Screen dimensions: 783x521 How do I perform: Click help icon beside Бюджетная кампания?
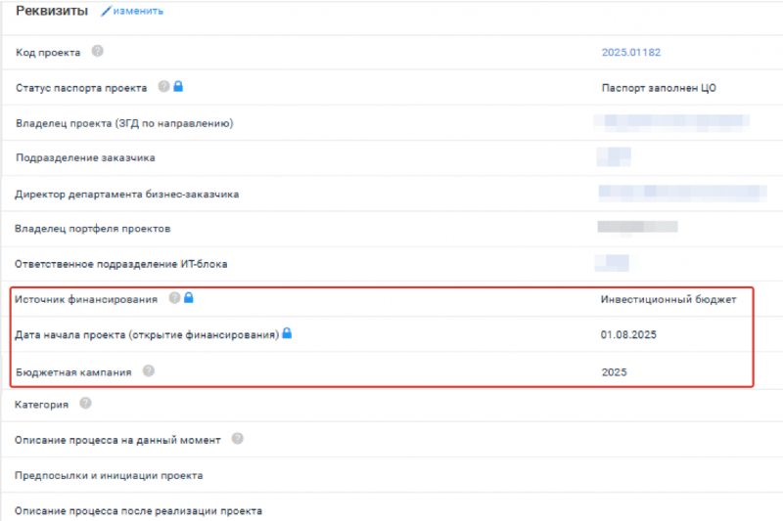[x=149, y=370]
